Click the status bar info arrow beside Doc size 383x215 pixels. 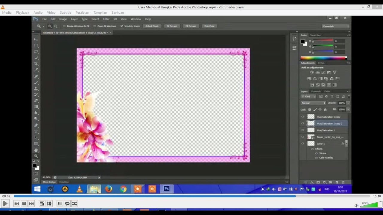(99, 178)
